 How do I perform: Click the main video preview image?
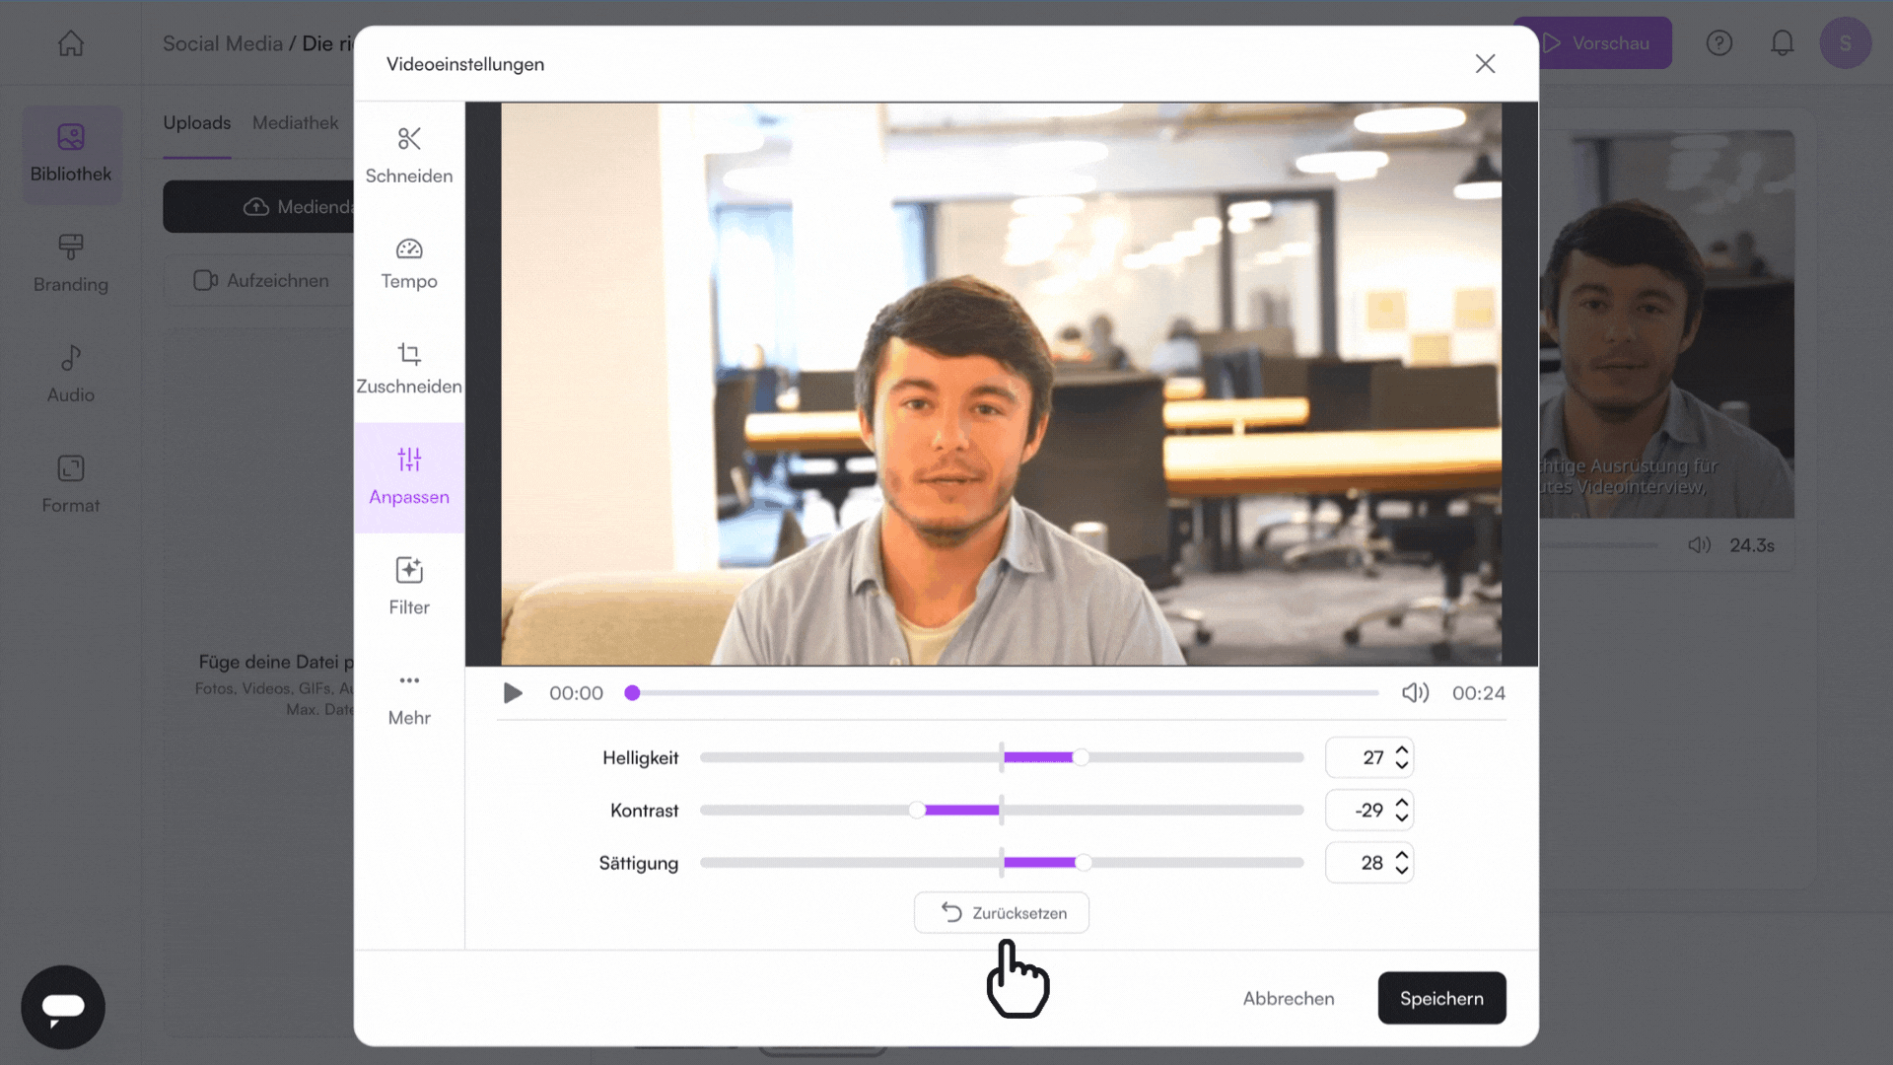coord(1002,384)
